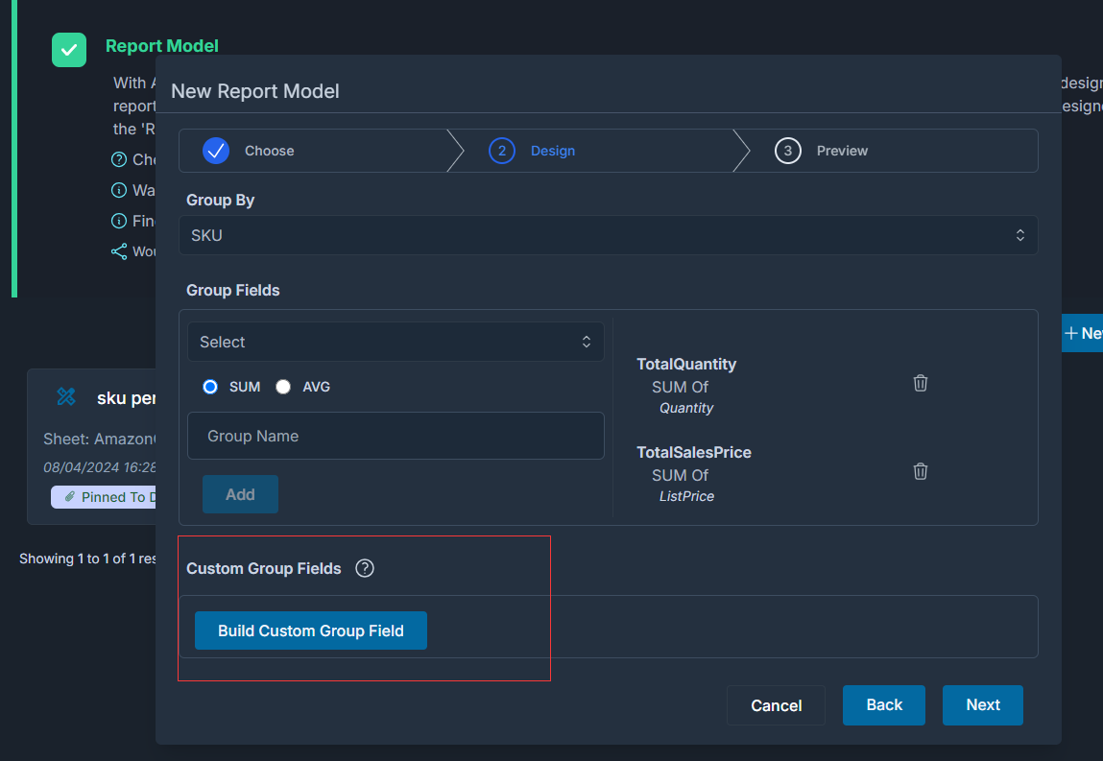Click the step 2 circle icon
1103x761 pixels.
pyautogui.click(x=501, y=151)
